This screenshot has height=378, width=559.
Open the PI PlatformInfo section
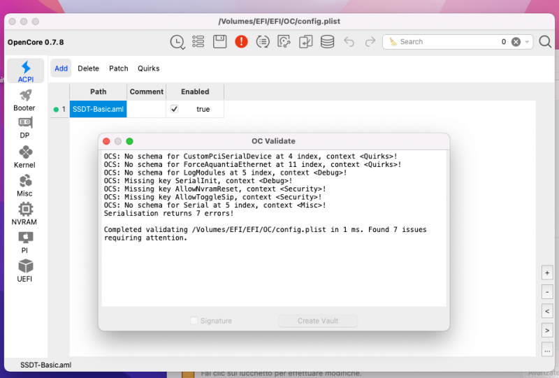(24, 242)
